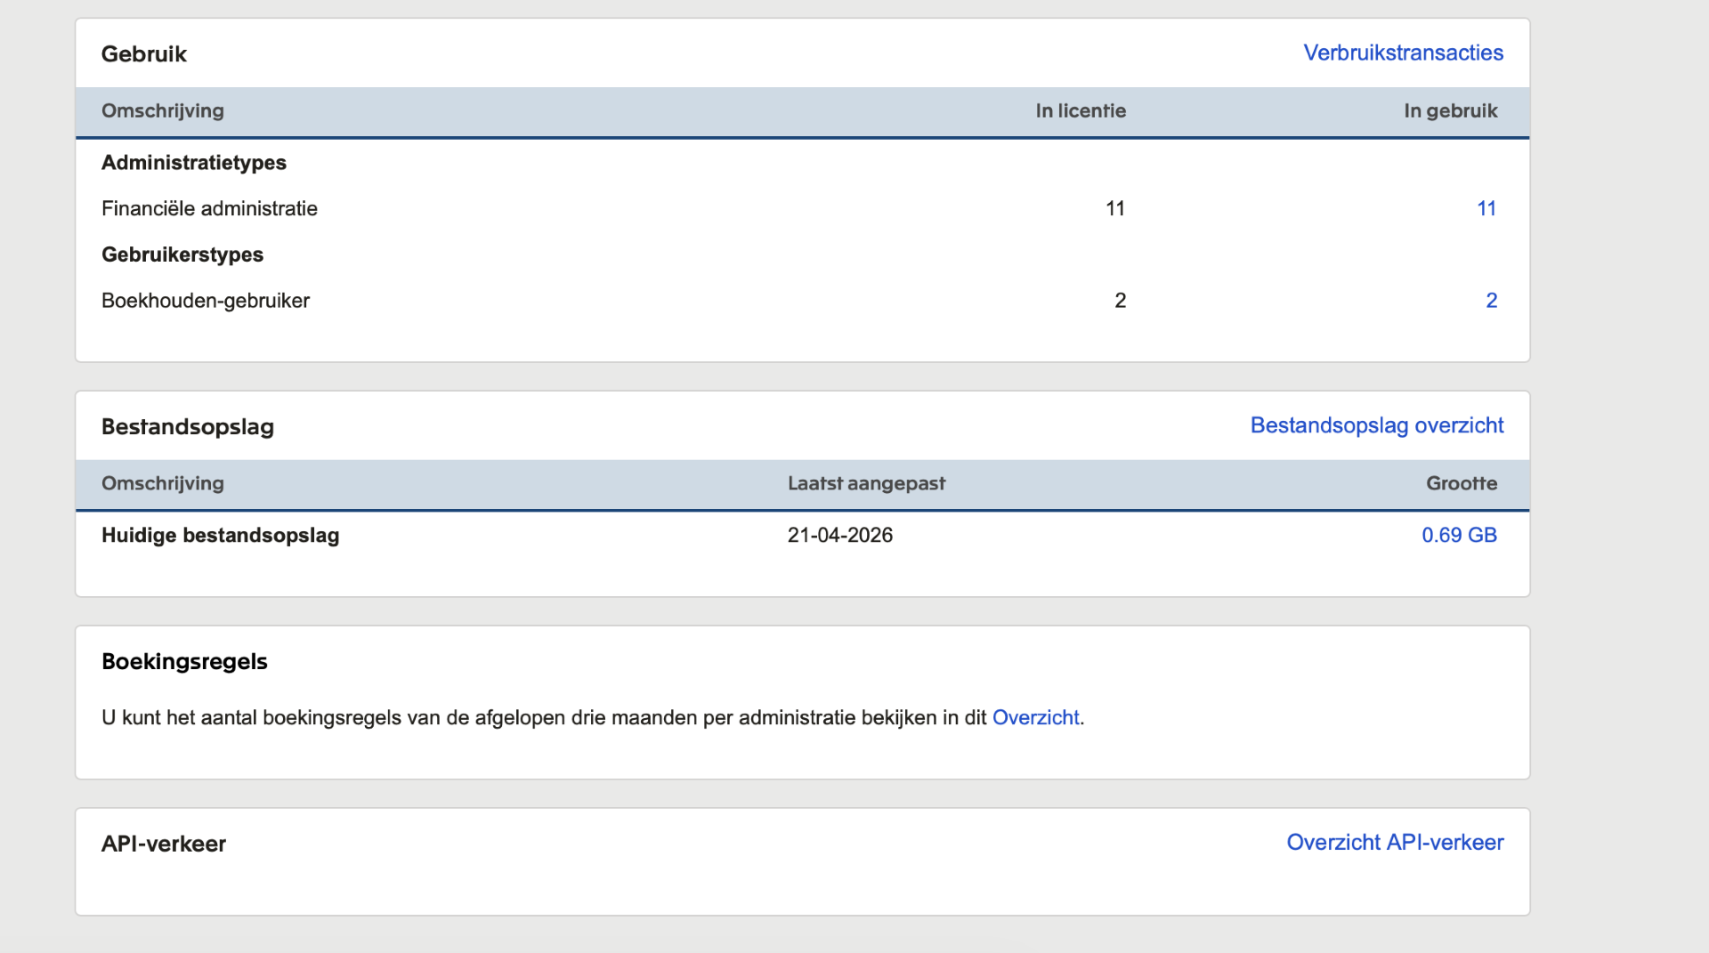Viewport: 1709px width, 953px height.
Task: Click the API-verkeer section title
Action: (164, 844)
